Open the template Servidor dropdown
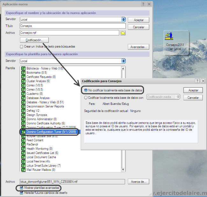This screenshot has height=197, width=207. [x=123, y=61]
